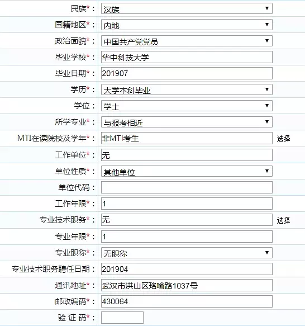The height and width of the screenshot is (326, 305).
Task: Open the 学位 dropdown showing 学士
Action: point(187,106)
